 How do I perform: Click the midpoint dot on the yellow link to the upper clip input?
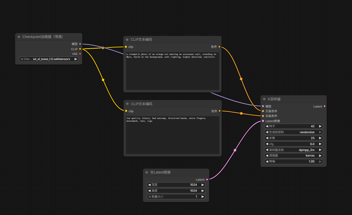[x=103, y=48]
